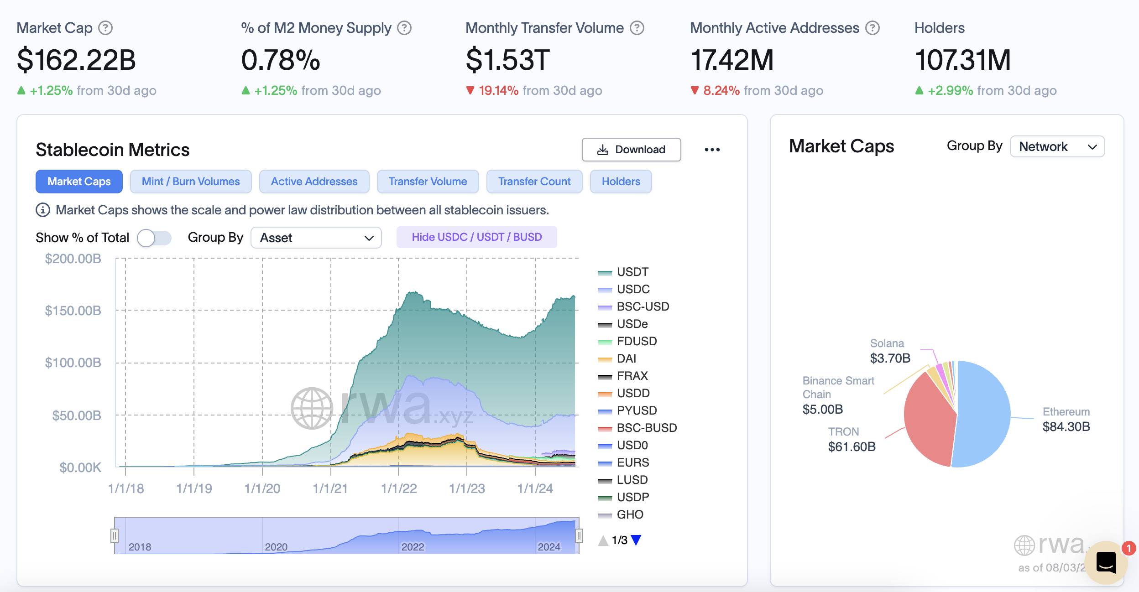Open the Group By Network dropdown
The image size is (1139, 592).
click(1057, 147)
